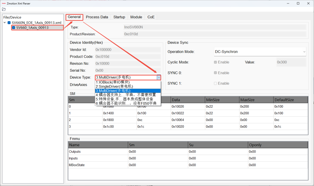Maximize the Zmotion Xml Parser window

click(298, 3)
